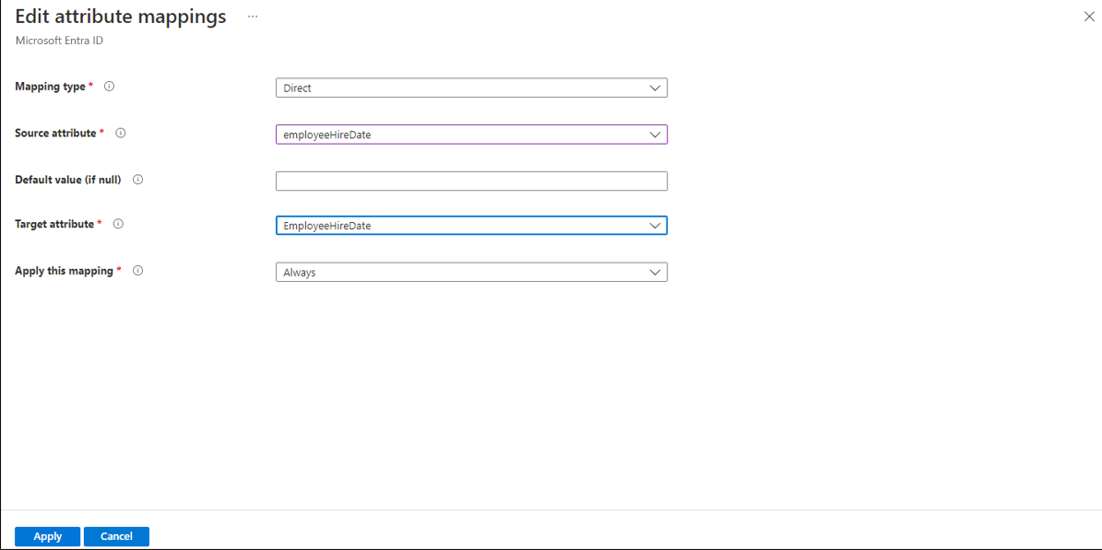Expand the Source attribute dropdown employeeHireDate
1102x550 pixels.
[471, 135]
